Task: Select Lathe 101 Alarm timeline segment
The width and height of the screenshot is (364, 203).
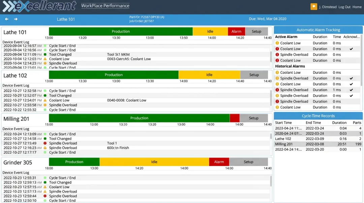Action: point(236,31)
